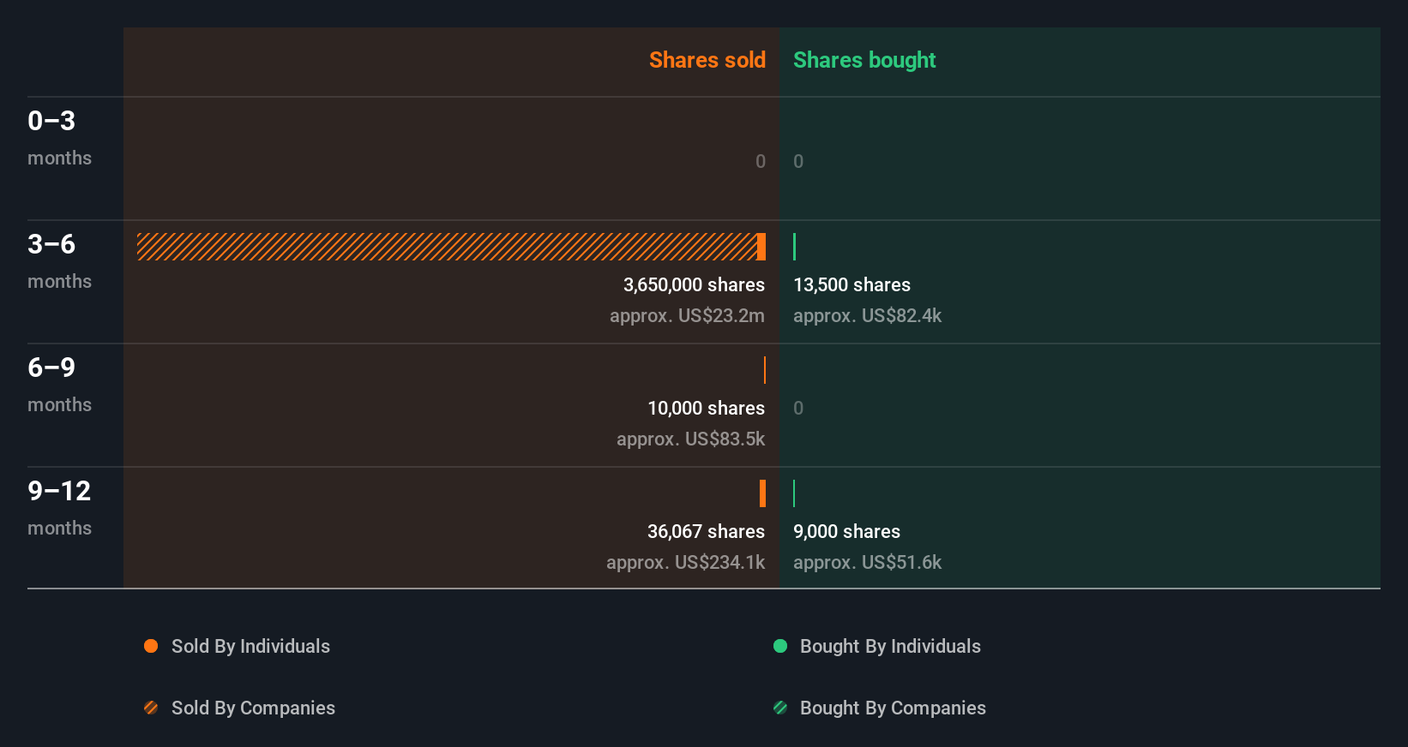This screenshot has width=1408, height=747.
Task: Toggle the Bought By Individuals legend label
Action: (x=890, y=646)
